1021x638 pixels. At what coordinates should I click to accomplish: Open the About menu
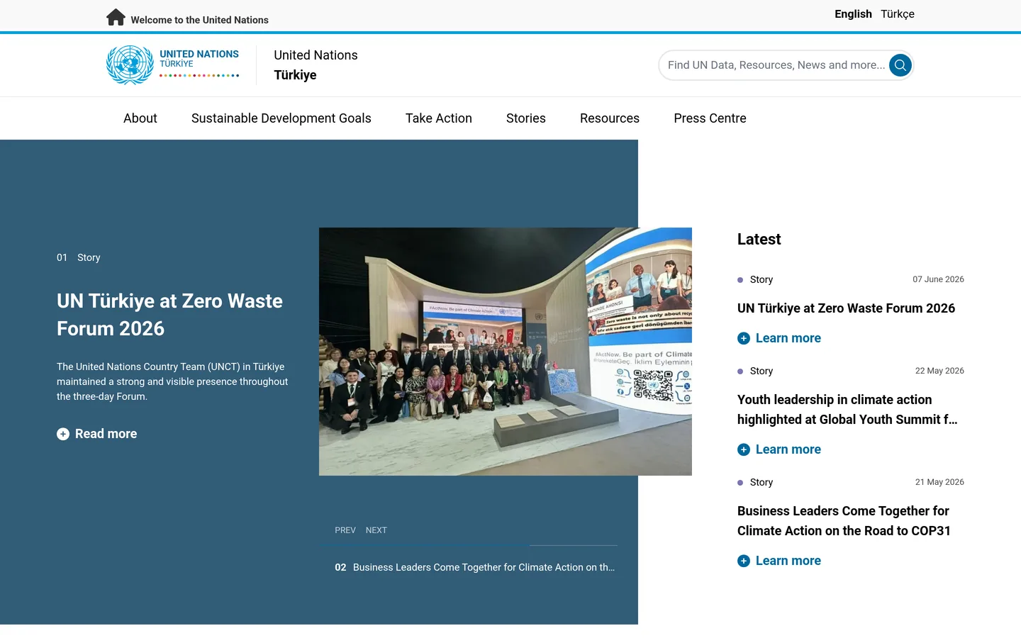tap(140, 118)
